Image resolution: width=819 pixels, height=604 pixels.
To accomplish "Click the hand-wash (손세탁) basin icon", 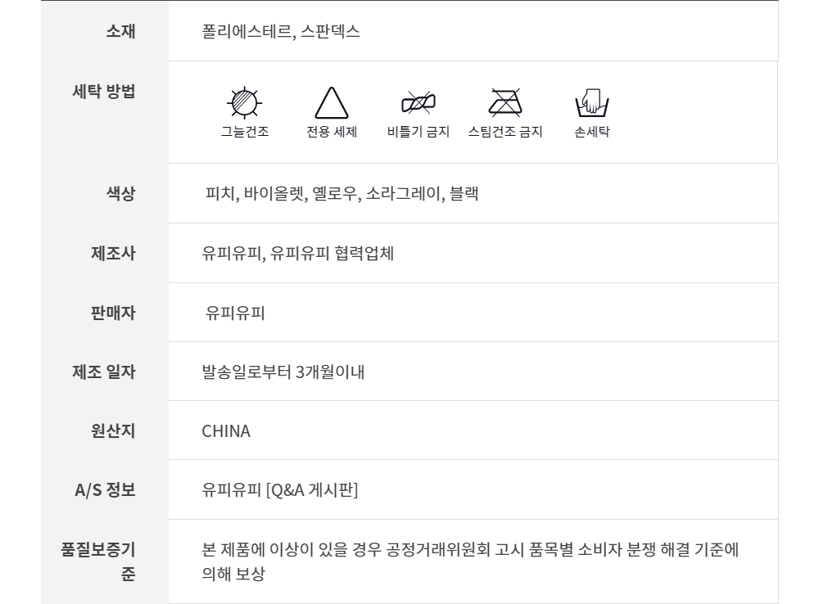I will pos(592,103).
